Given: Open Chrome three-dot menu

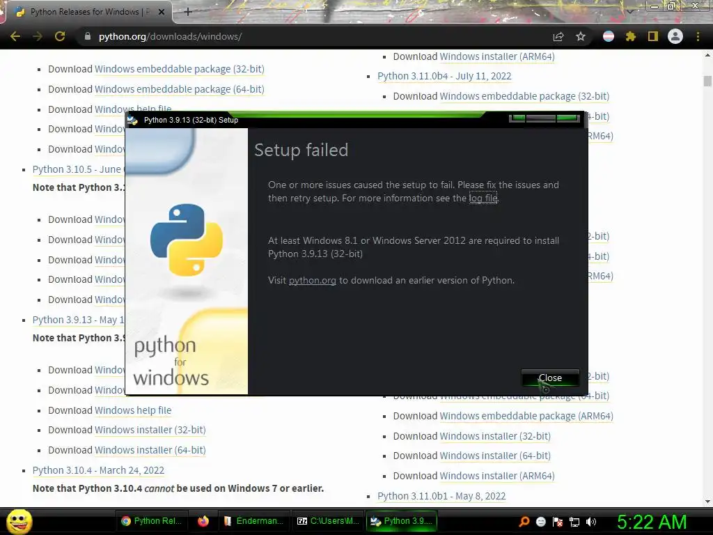Looking at the screenshot, I should [x=698, y=36].
